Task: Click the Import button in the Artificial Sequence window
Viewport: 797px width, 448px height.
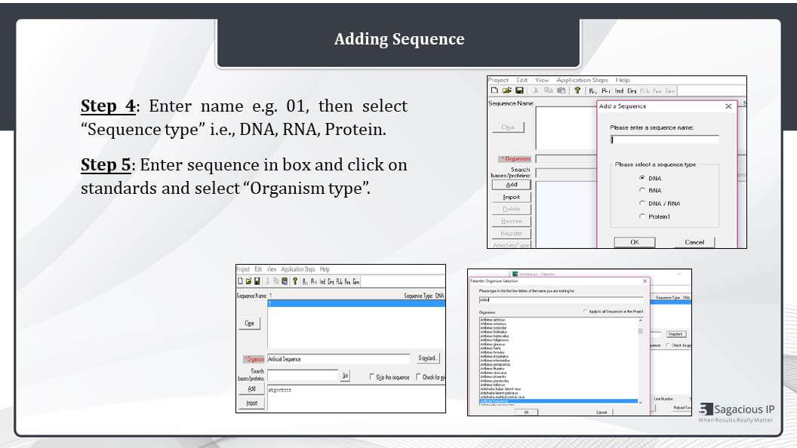Action: (x=251, y=404)
